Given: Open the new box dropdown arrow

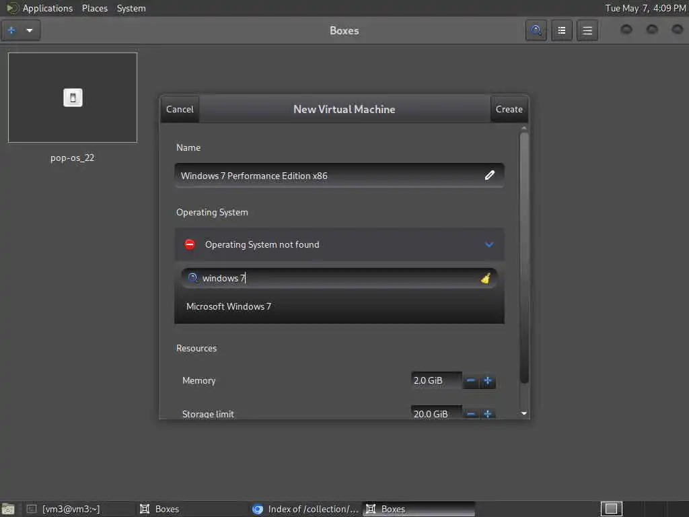Looking at the screenshot, I should tap(30, 30).
